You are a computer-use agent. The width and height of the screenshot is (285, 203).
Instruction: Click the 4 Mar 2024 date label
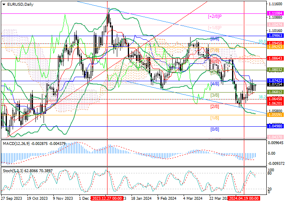[193, 199]
